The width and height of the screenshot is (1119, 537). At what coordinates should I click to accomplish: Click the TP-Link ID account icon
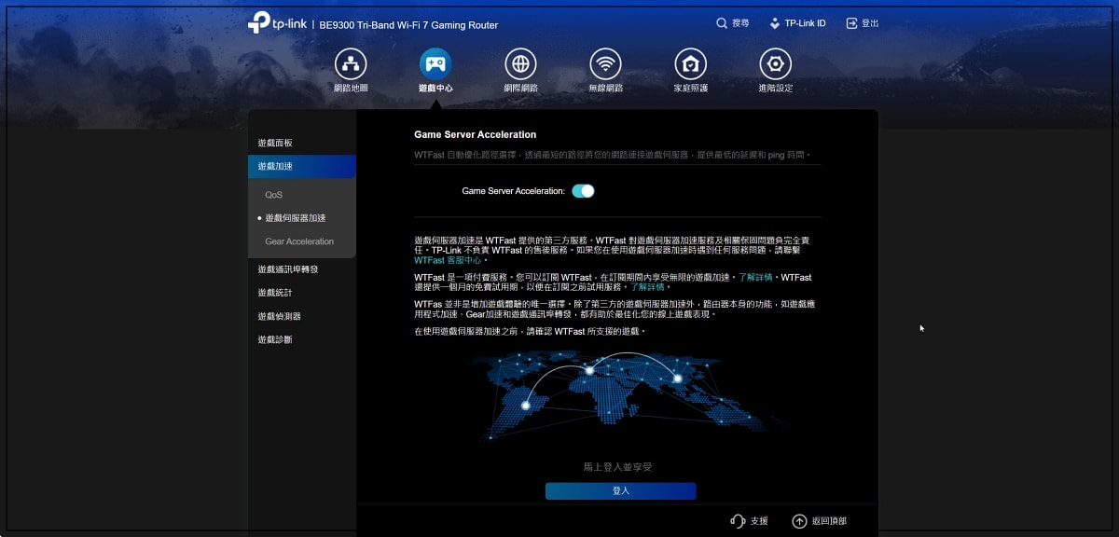coord(774,23)
